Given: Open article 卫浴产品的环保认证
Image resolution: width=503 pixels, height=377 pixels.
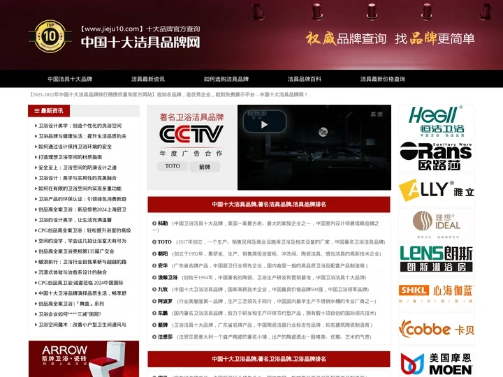Looking at the screenshot, I should (82, 199).
